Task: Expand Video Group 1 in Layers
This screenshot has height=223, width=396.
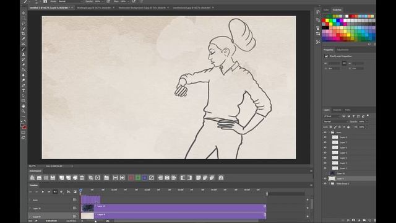Action: coord(330,183)
